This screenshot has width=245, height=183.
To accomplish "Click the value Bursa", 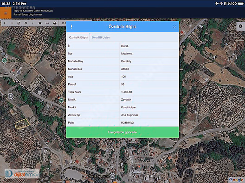I will [x=125, y=46].
